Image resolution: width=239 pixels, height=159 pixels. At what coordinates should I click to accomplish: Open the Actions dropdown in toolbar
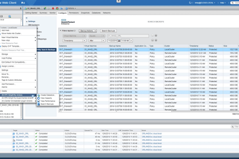click(71, 9)
